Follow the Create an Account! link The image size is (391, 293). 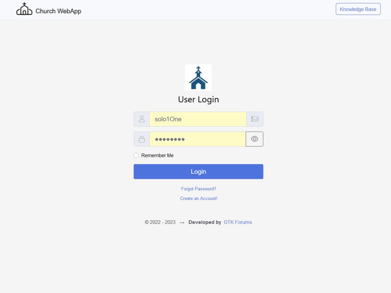199,198
